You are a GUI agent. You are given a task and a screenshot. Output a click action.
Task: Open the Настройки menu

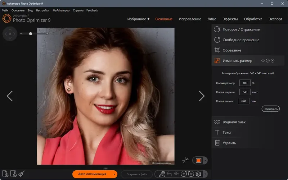point(42,10)
